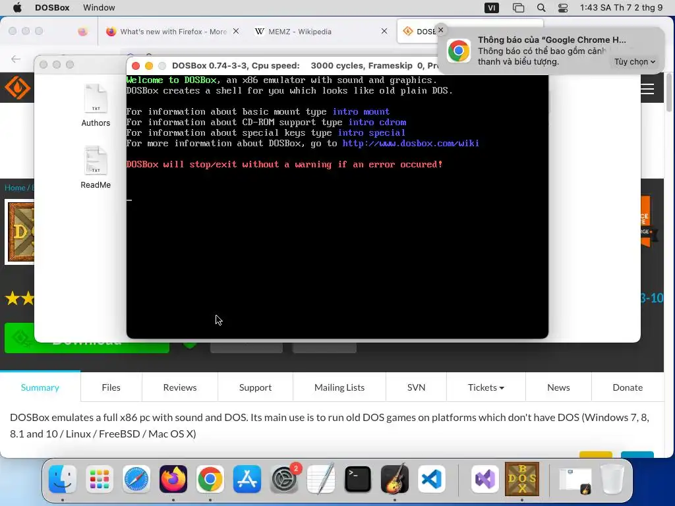The image size is (675, 506).
Task: Open Control Center in menu bar
Action: (563, 8)
